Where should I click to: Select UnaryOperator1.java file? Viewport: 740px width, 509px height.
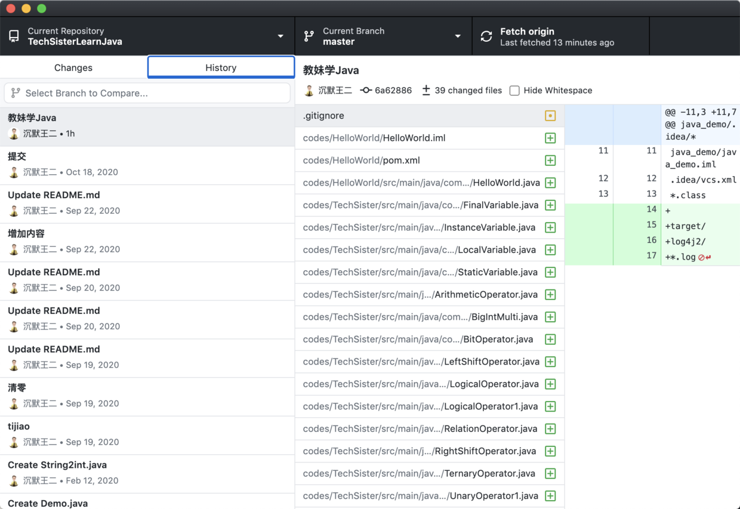pyautogui.click(x=430, y=496)
